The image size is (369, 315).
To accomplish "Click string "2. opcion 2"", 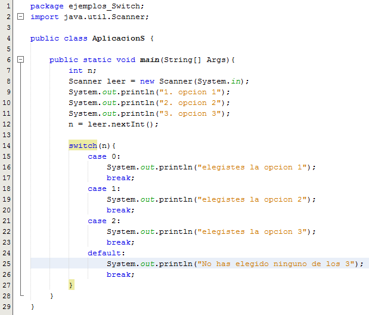I will (x=190, y=103).
